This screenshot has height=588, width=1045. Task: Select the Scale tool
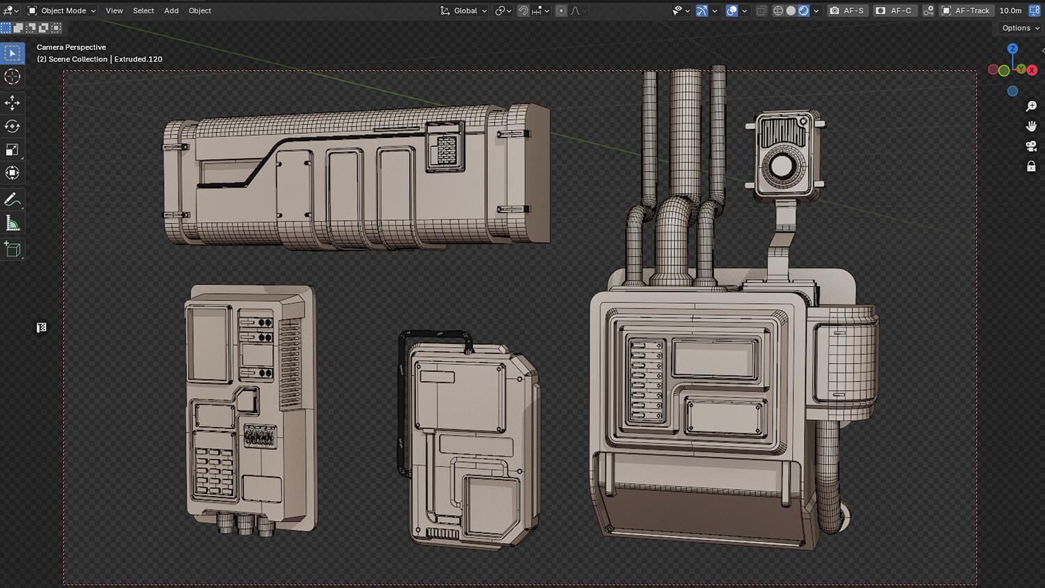(13, 150)
